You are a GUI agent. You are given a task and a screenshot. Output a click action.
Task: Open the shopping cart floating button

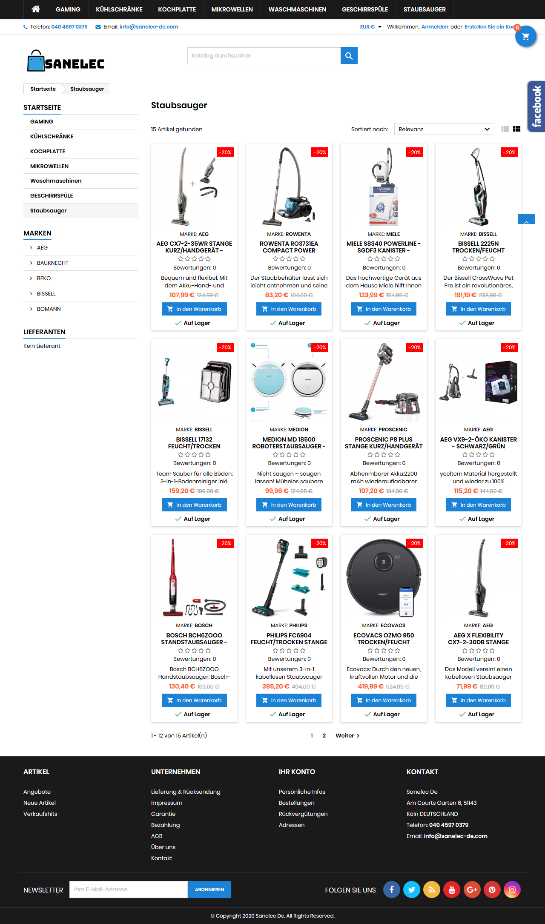click(525, 37)
